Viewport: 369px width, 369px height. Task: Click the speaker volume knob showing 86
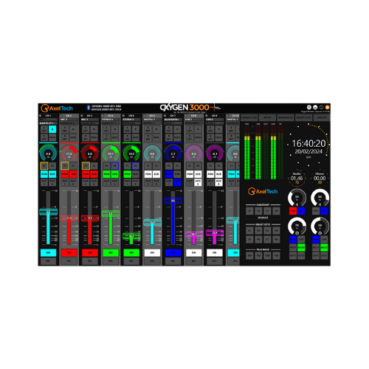coord(320,198)
